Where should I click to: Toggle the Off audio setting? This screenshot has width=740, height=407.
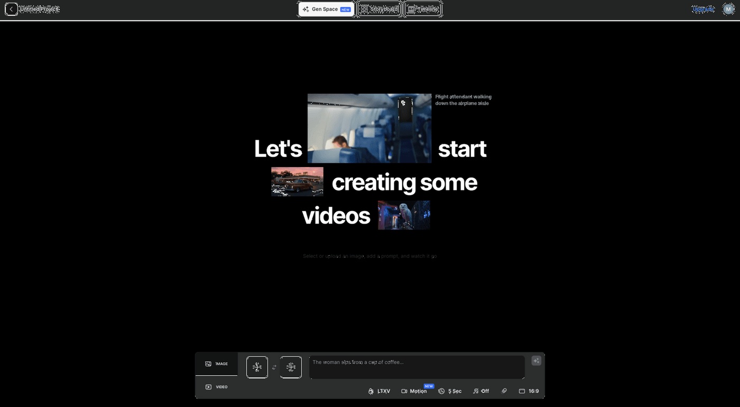480,391
